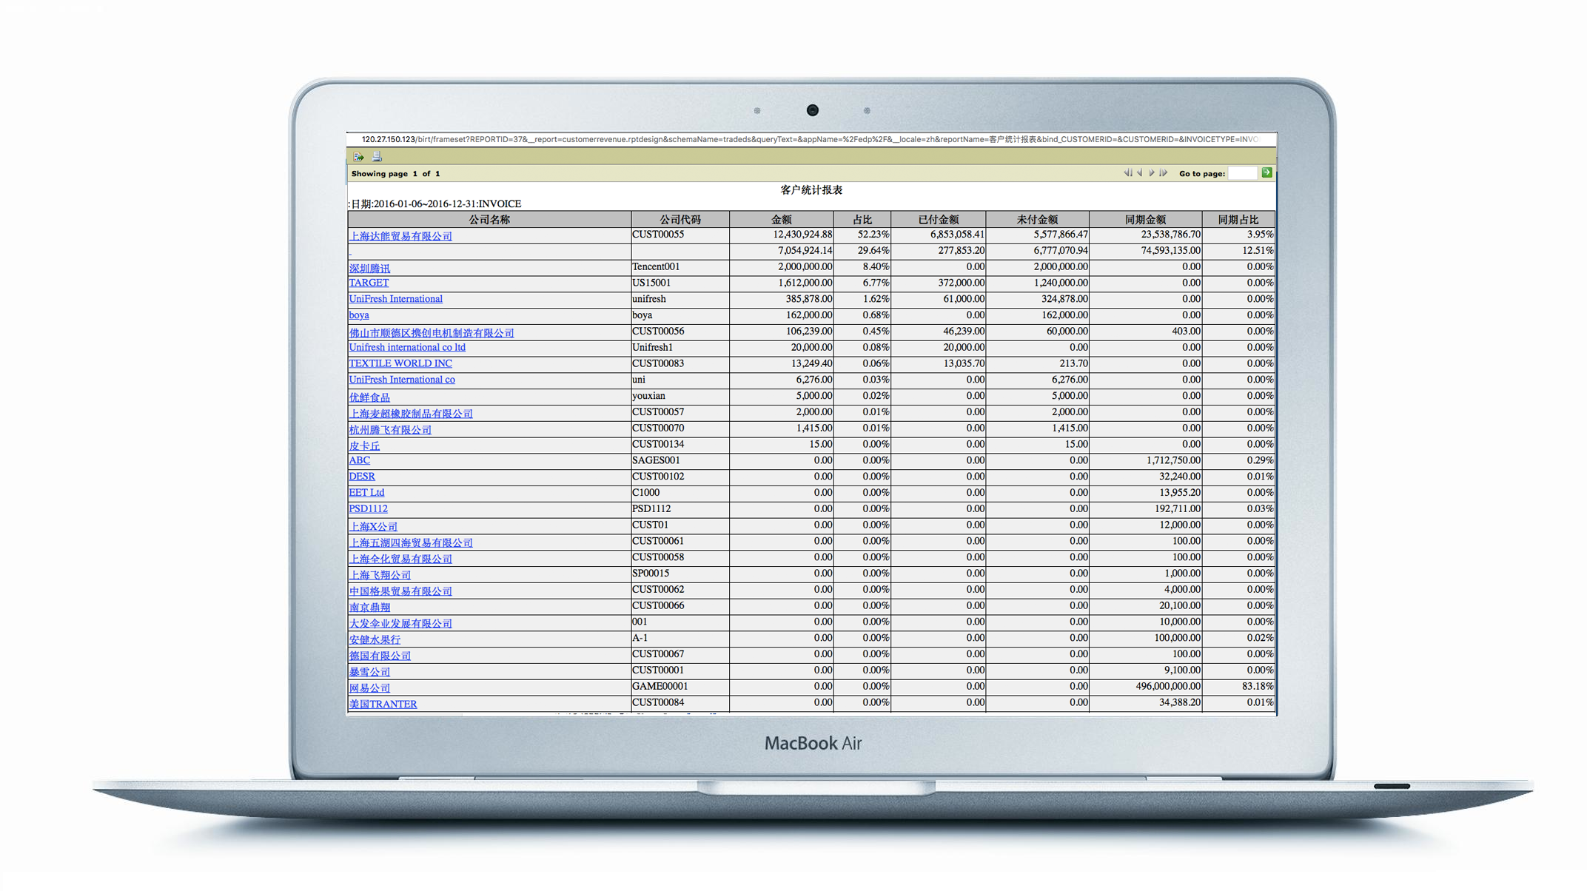Screen dimensions: 1587x891
Task: Focus the Go to page input field
Action: tap(1242, 173)
